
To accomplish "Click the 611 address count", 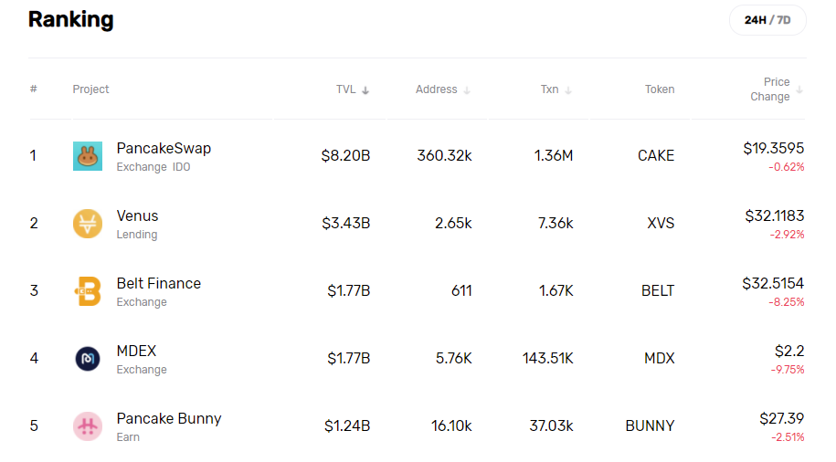I will (461, 291).
